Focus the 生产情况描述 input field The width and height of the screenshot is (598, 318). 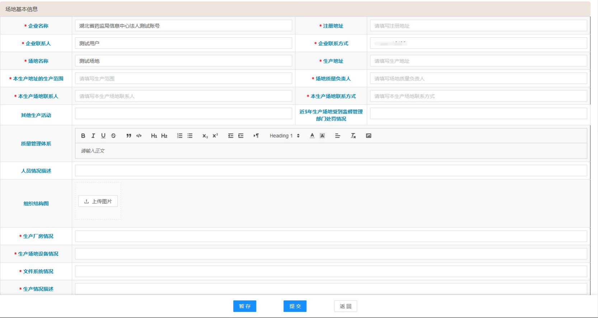click(331, 289)
